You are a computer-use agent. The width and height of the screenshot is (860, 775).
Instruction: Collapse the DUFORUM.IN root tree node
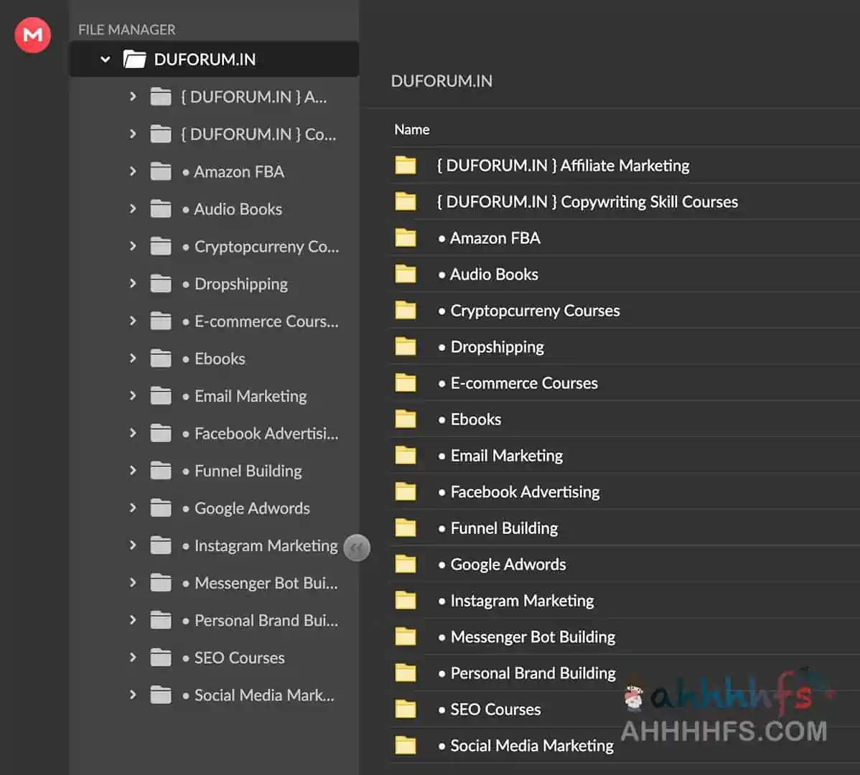pos(106,60)
